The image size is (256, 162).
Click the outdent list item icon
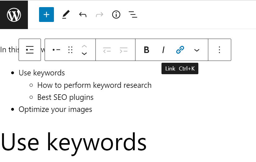point(107,50)
